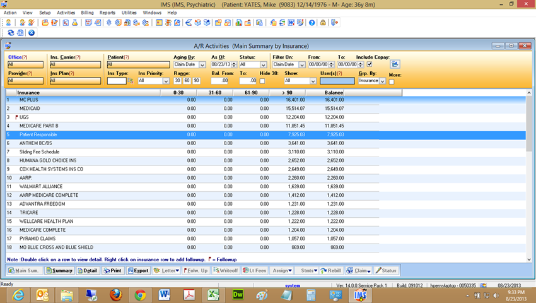Viewport: 536px width, 303px height.
Task: Open the Utilities menu
Action: (x=129, y=13)
